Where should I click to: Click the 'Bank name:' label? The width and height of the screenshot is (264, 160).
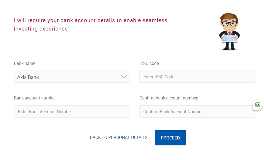pos(25,64)
